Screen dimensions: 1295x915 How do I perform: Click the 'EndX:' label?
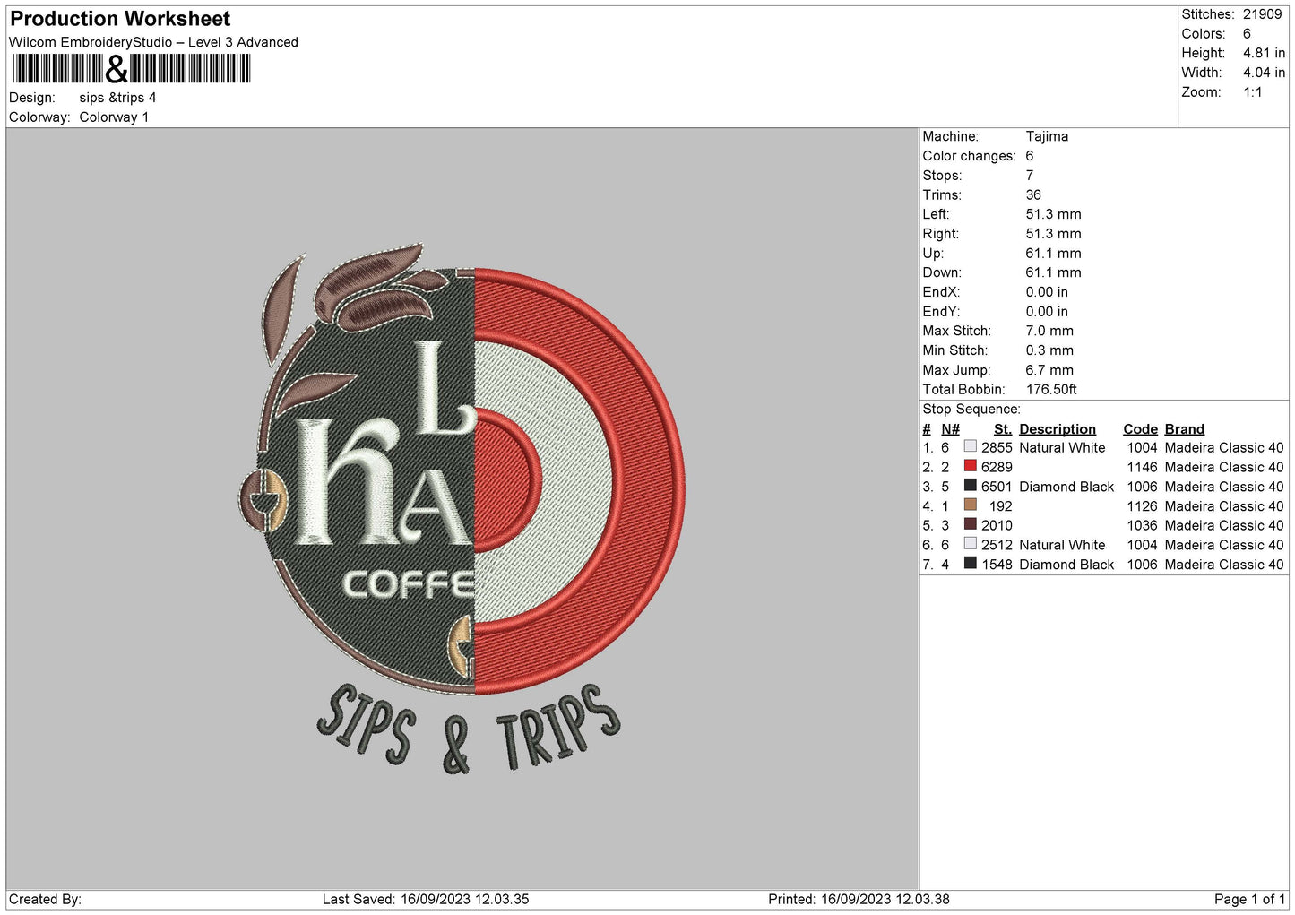[x=941, y=292]
